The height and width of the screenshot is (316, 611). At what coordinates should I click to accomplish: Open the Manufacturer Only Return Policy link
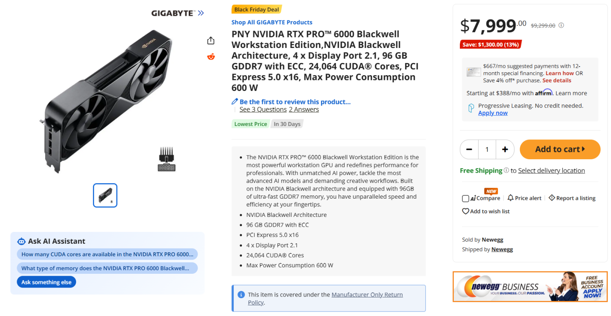[x=367, y=294]
